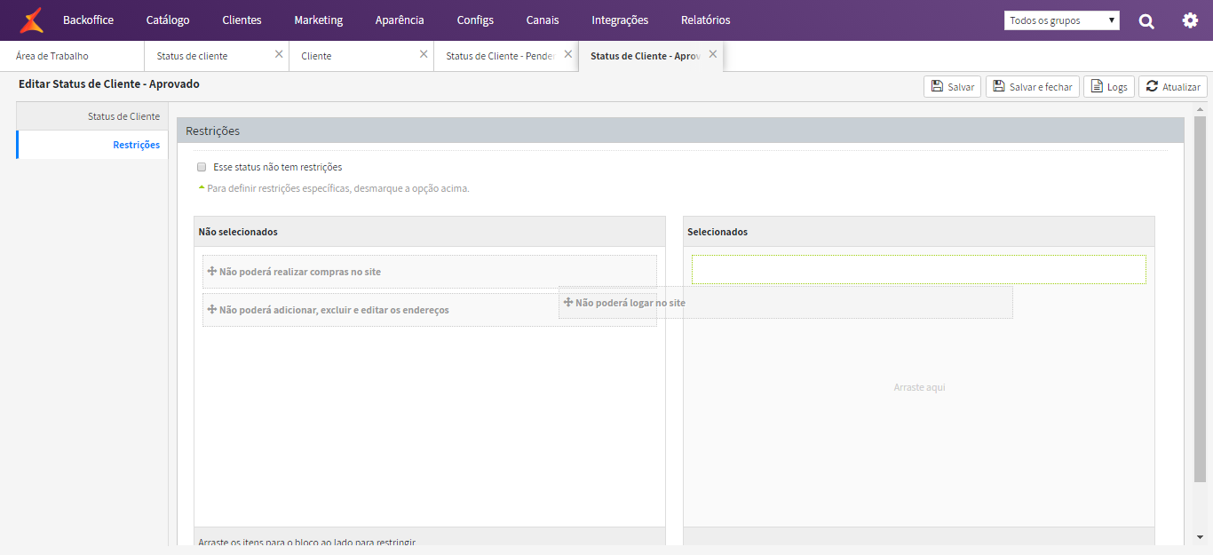
Task: Close the 'Status de Cliente - Pendente' tab
Action: 568,54
